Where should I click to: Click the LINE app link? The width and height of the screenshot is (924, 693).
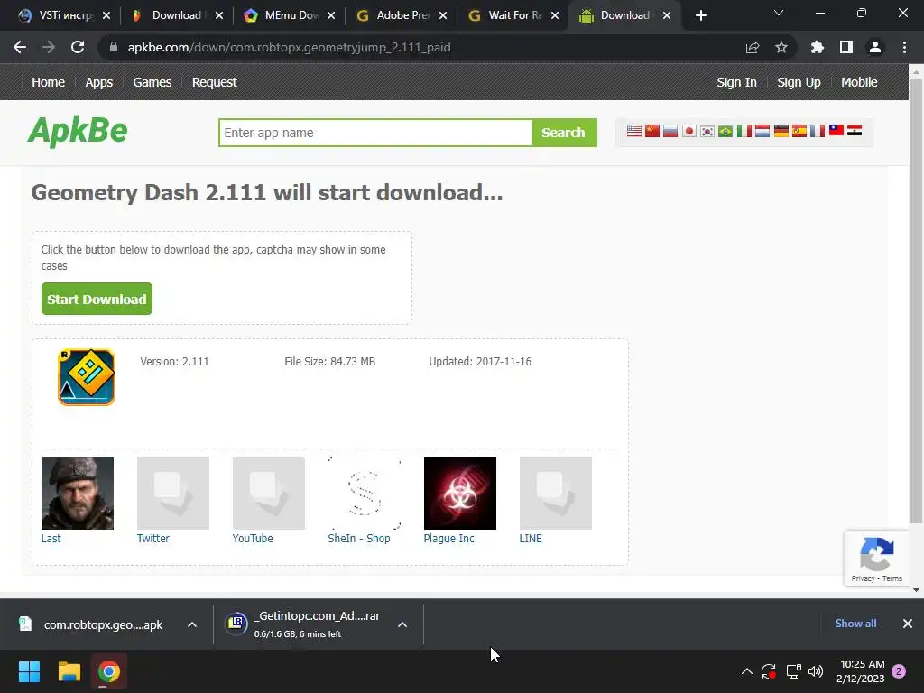[531, 538]
